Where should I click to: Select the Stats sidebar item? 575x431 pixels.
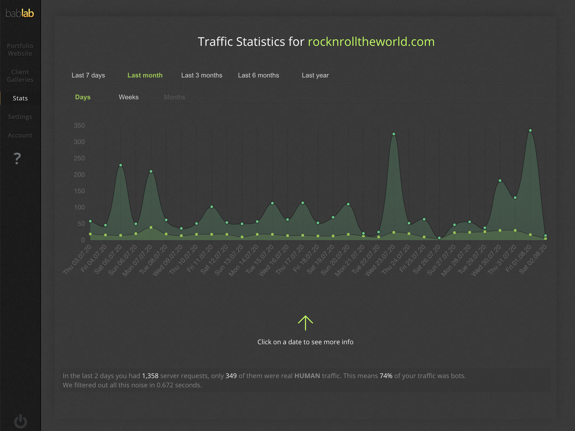(20, 98)
